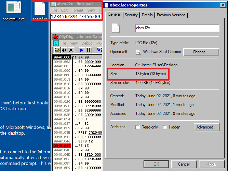Select breakpoint address 00401049 in OllyDbg
The width and height of the screenshot is (228, 171).
click(x=62, y=146)
